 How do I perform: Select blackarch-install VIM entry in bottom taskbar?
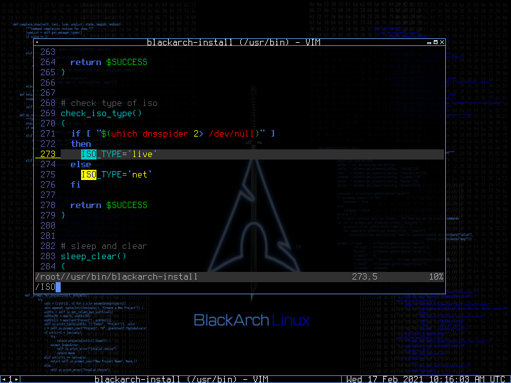pos(181,379)
